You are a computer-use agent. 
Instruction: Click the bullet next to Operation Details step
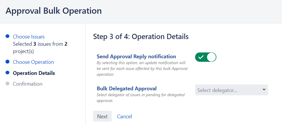pos(7,73)
